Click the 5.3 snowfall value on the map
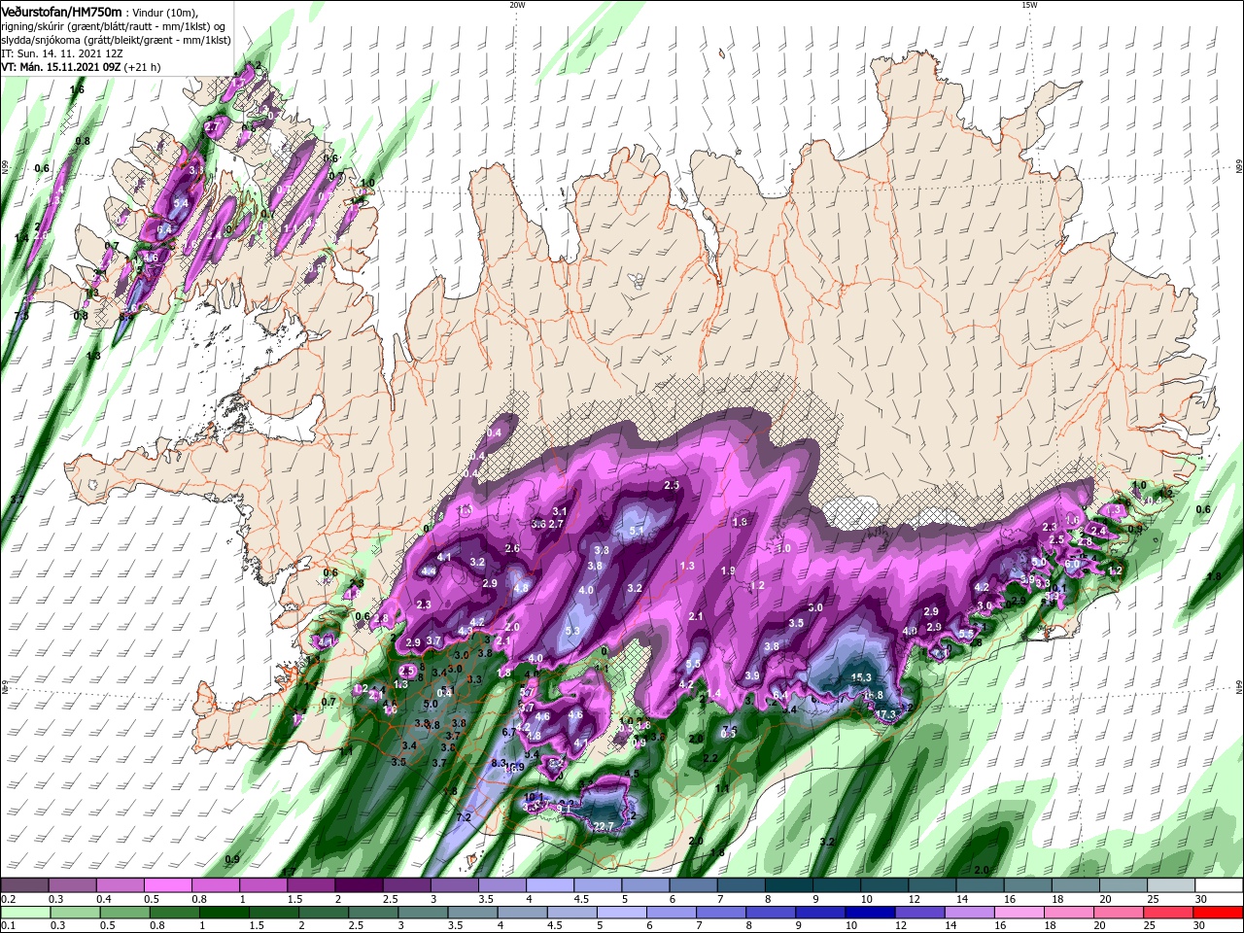Viewport: 1244px width, 933px height. [572, 631]
